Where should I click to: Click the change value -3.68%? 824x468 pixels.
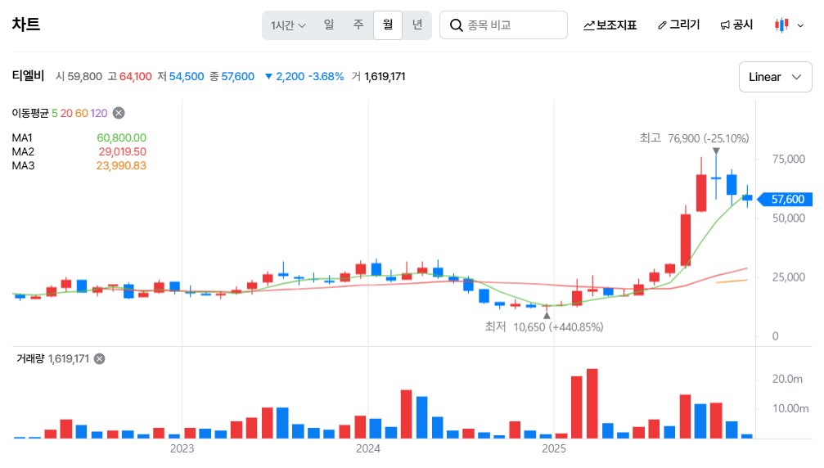pyautogui.click(x=326, y=77)
